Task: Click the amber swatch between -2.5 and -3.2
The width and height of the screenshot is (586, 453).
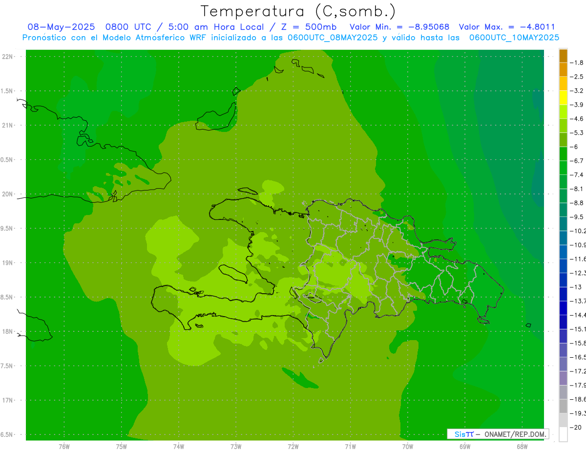Action: (x=563, y=84)
